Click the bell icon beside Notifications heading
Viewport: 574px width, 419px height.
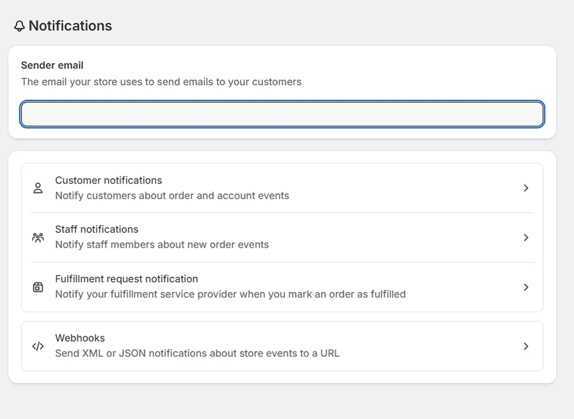[19, 26]
